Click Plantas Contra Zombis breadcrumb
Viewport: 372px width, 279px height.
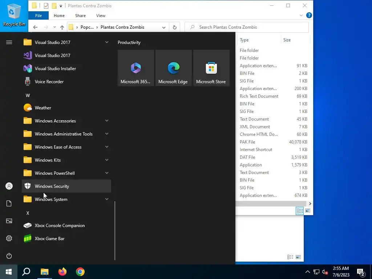coord(122,27)
